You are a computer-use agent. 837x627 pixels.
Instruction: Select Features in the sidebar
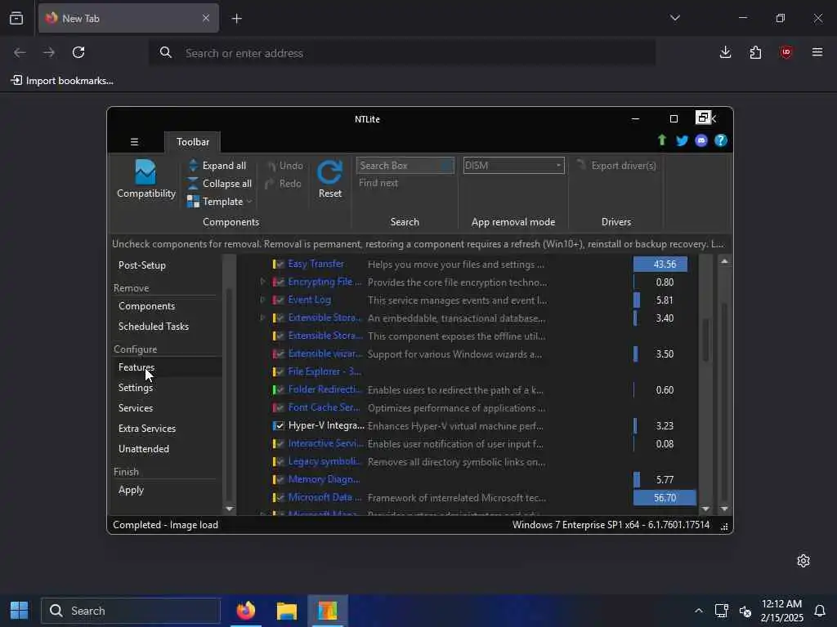[x=137, y=367]
